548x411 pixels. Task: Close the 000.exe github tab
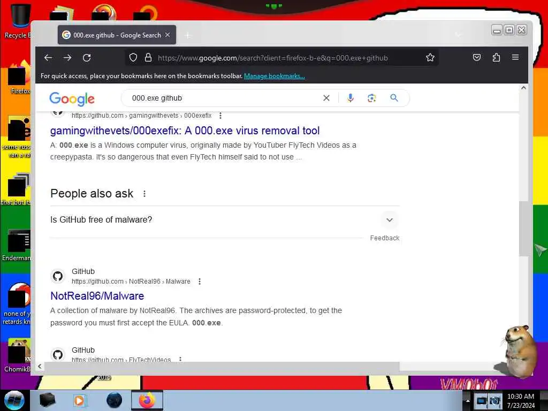pyautogui.click(x=168, y=35)
